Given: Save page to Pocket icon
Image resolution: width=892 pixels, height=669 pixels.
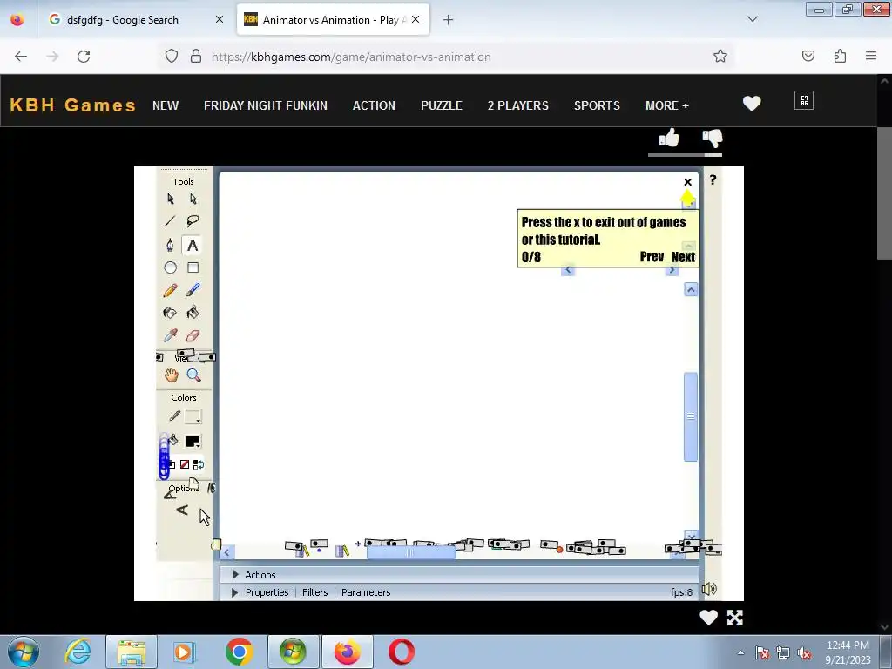Looking at the screenshot, I should click(x=808, y=56).
